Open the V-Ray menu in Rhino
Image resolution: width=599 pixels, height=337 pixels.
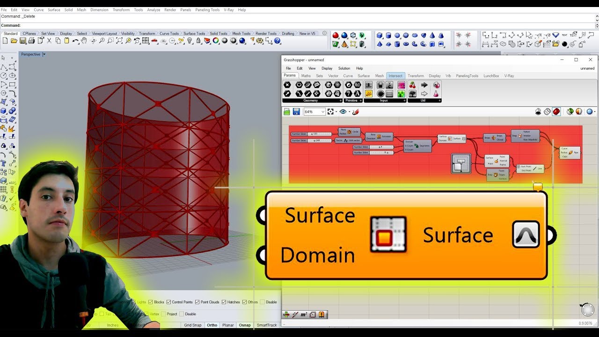pyautogui.click(x=228, y=10)
